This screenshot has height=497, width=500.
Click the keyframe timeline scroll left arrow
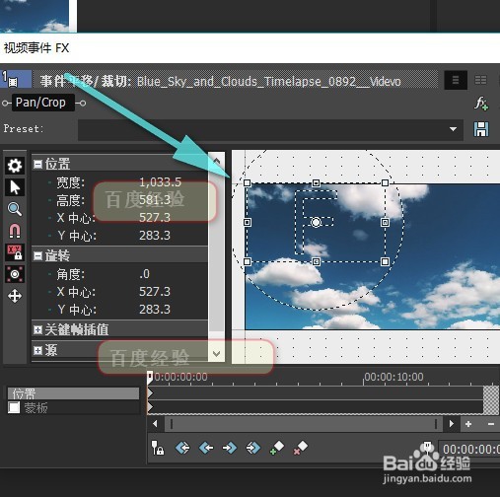(155, 424)
